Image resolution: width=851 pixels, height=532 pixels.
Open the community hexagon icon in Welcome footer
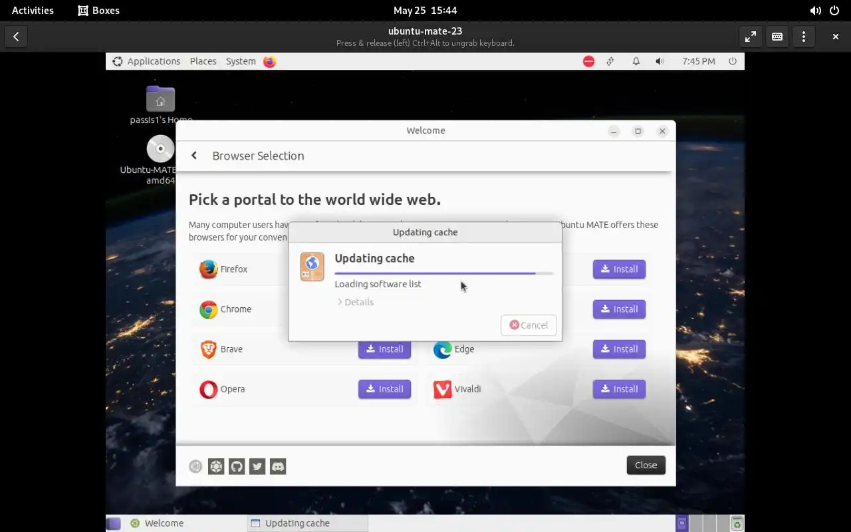(216, 466)
